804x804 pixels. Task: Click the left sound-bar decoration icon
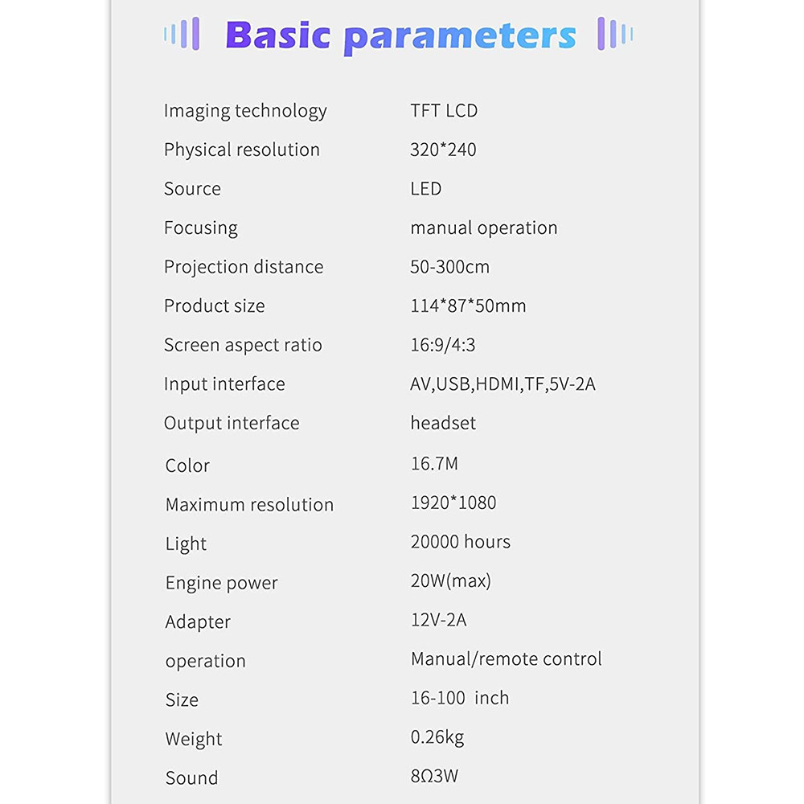click(x=182, y=34)
